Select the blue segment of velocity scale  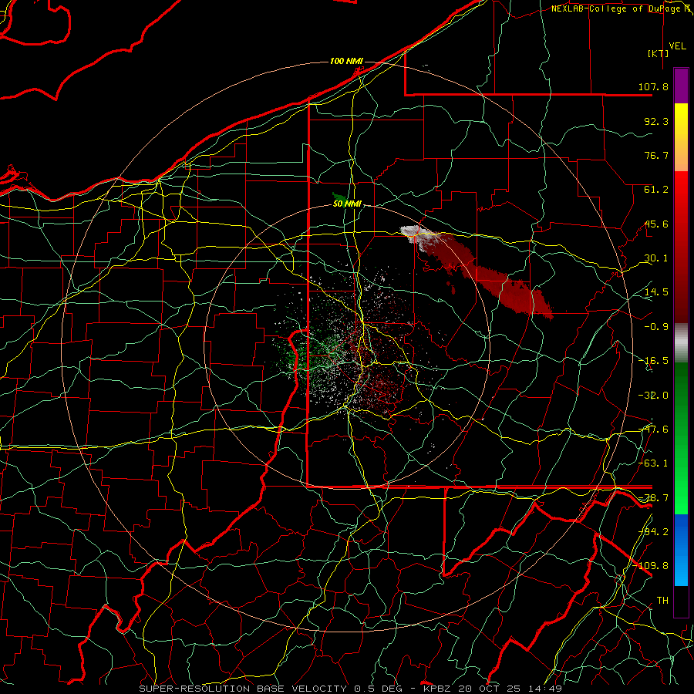(x=681, y=550)
